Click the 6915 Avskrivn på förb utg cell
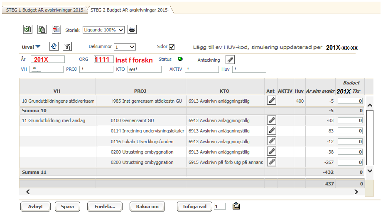 (226, 162)
